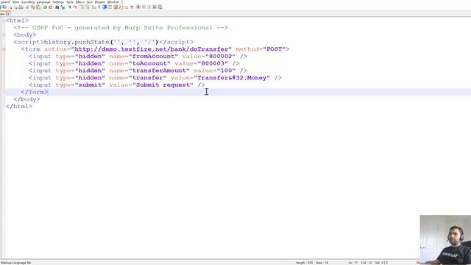The width and height of the screenshot is (471, 265).
Task: Click the "fromAccount" attribute value
Action: click(154, 56)
